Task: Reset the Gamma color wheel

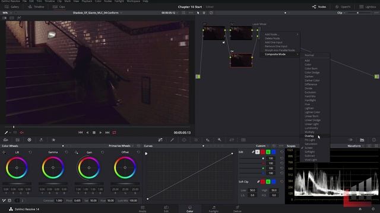Action: coord(66,153)
